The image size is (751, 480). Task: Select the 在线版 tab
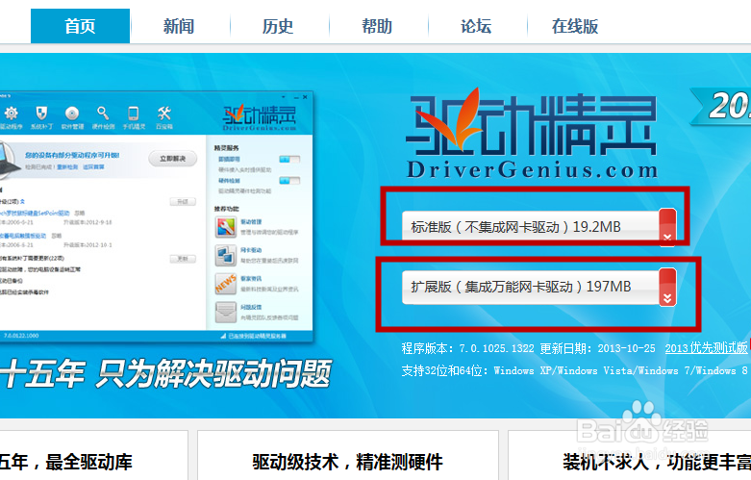[575, 26]
